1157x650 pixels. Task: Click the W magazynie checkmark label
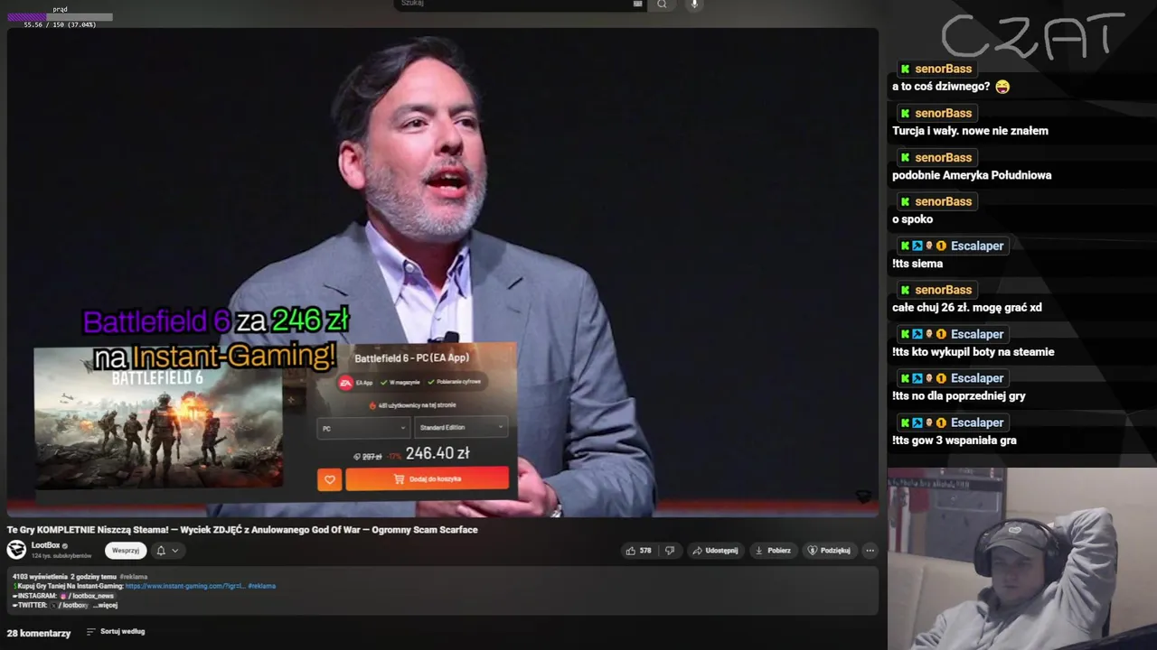[x=400, y=383]
